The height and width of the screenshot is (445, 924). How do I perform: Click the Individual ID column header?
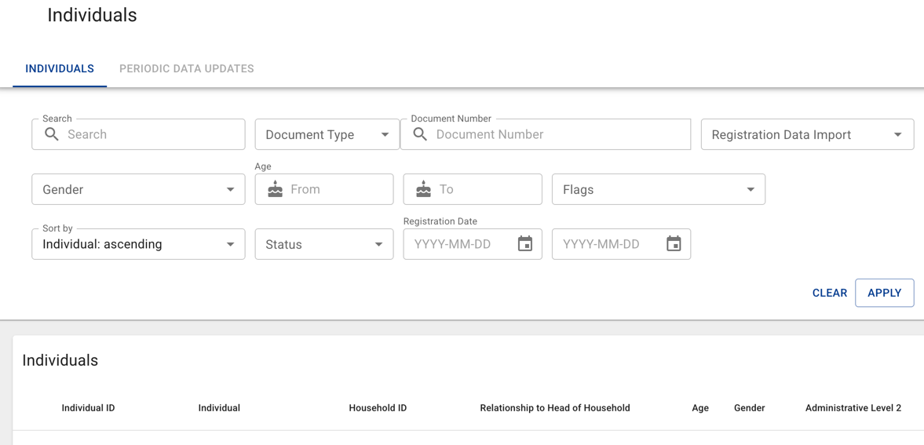(x=88, y=408)
